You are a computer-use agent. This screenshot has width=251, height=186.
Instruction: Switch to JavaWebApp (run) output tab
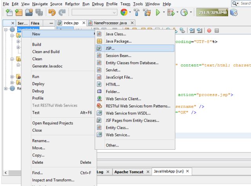169,171
